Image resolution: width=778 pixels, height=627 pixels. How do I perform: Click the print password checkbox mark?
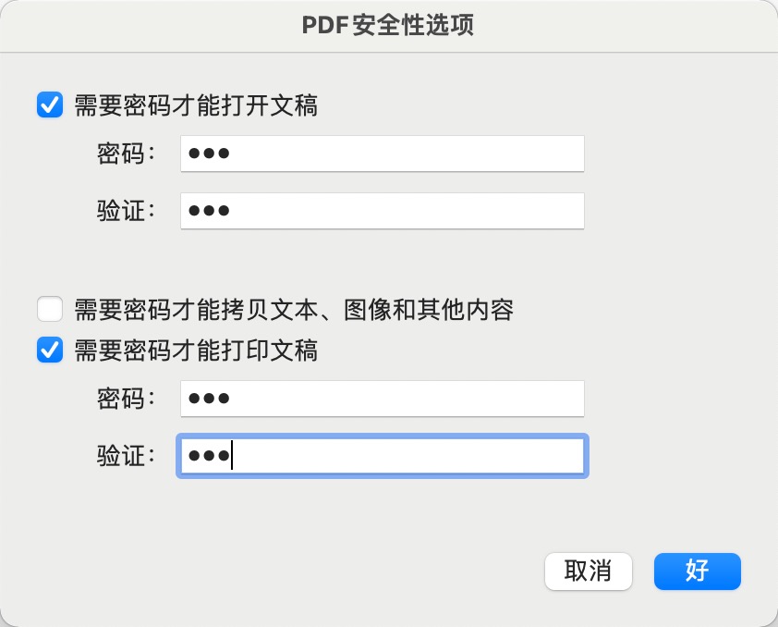50,350
